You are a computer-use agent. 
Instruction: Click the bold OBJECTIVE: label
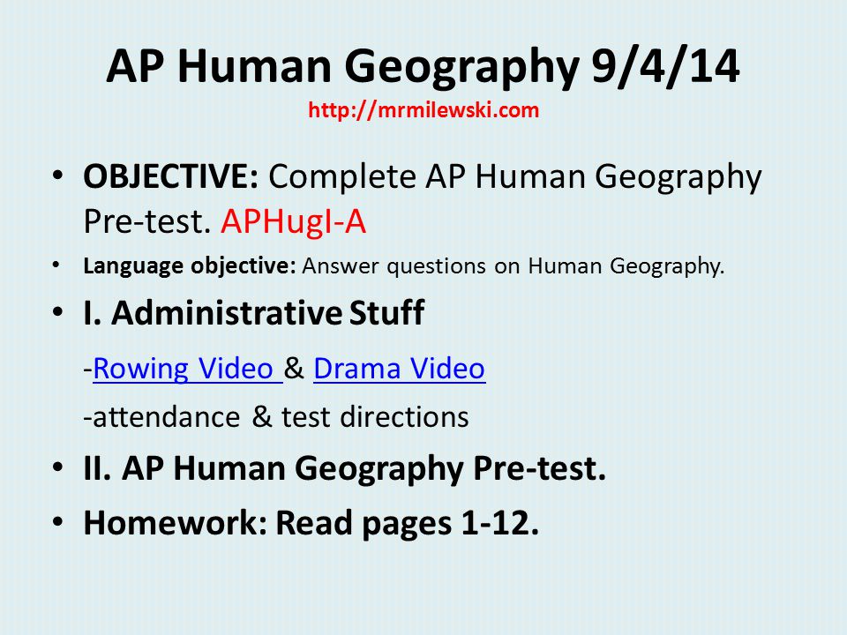171,176
